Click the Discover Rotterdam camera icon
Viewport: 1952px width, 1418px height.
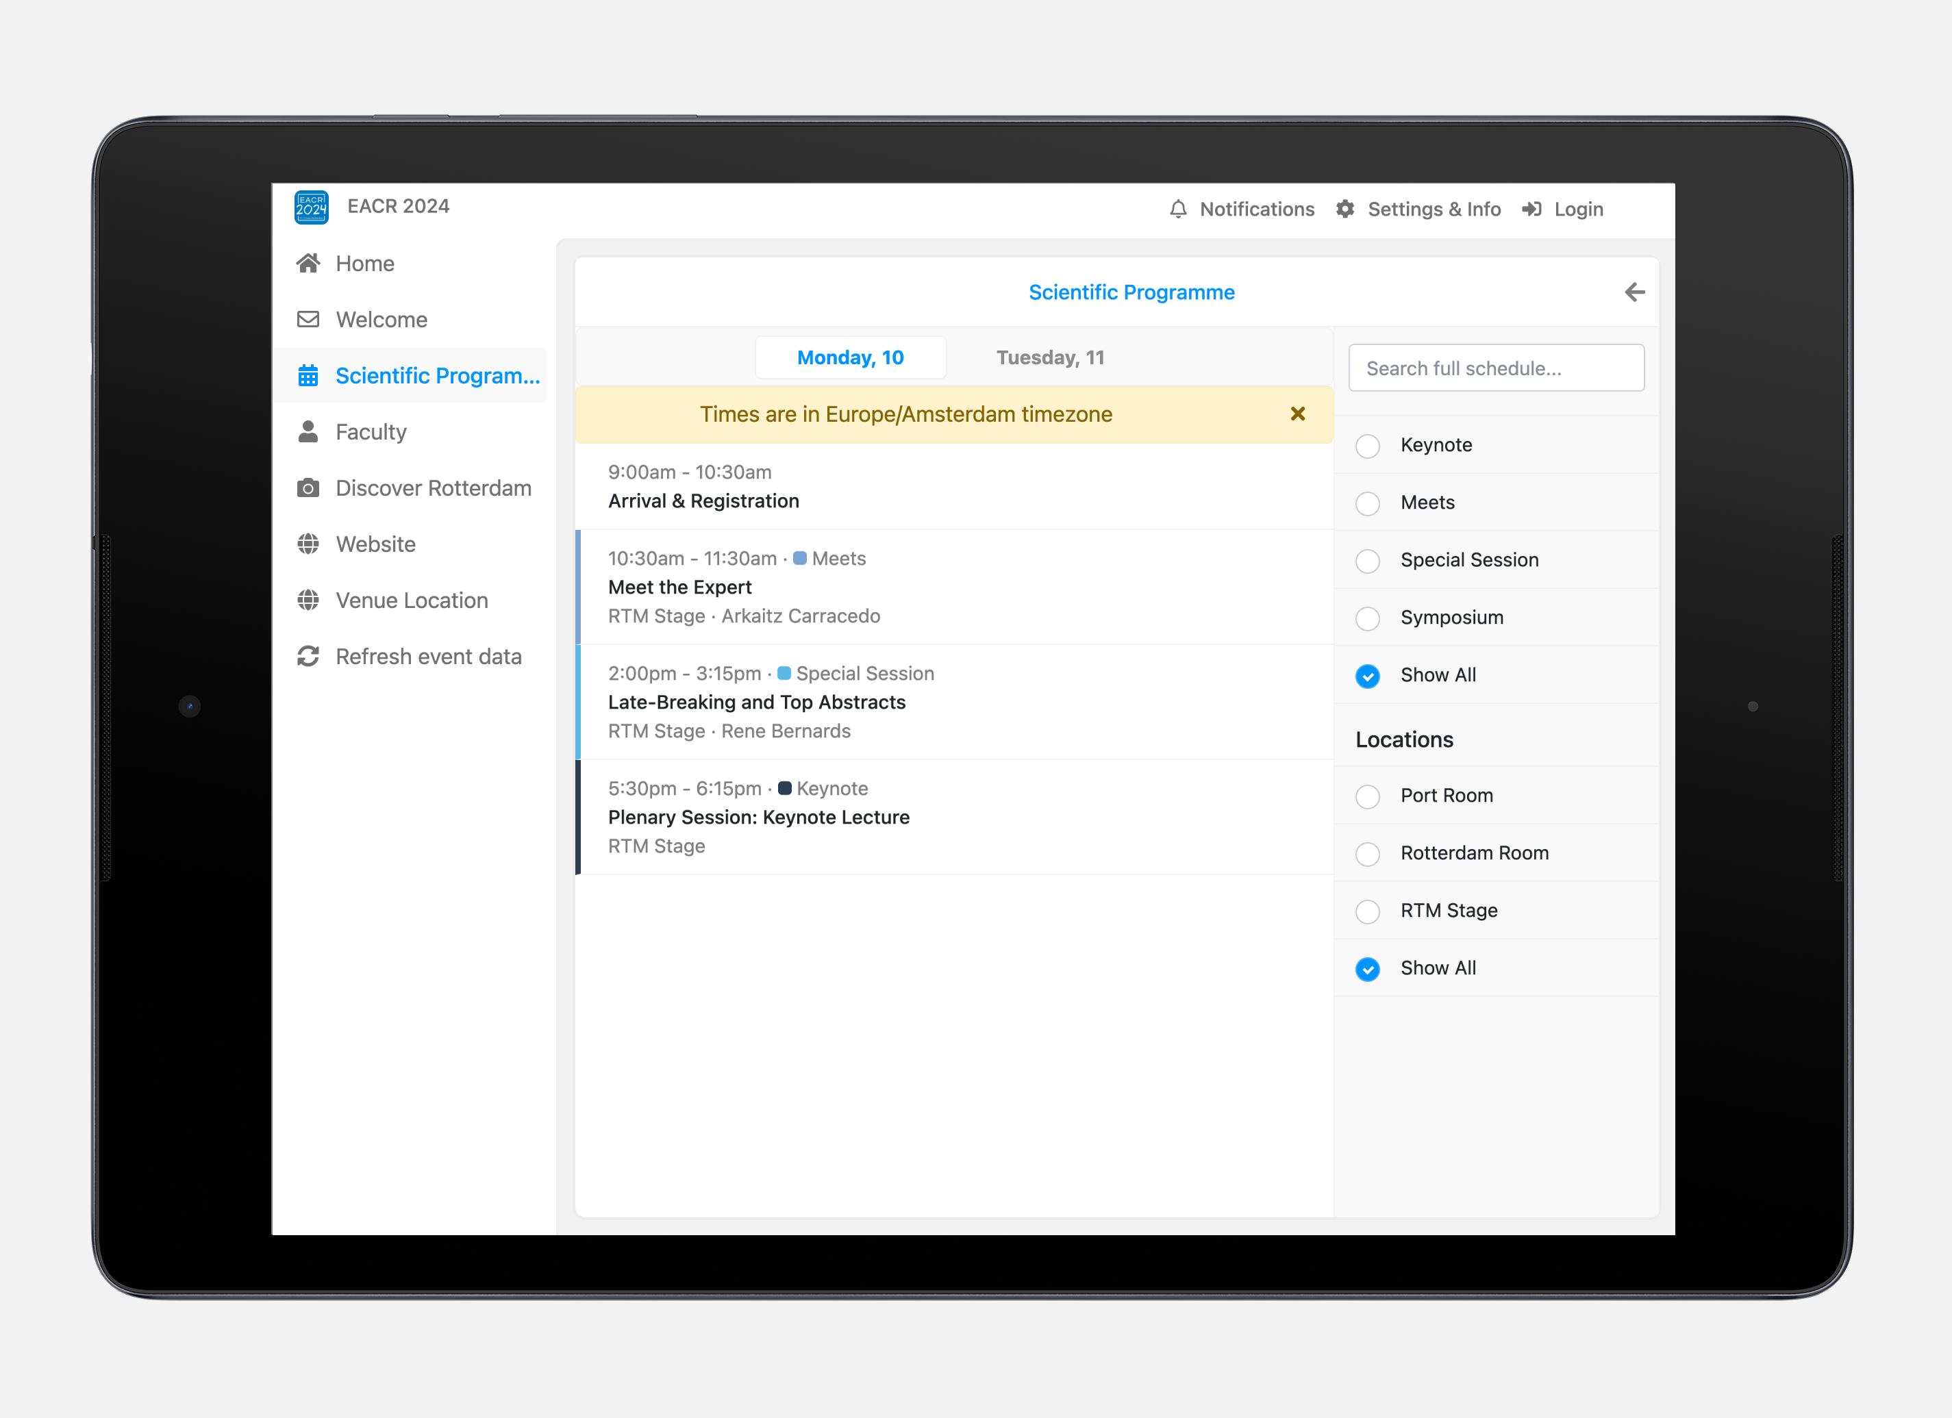coord(308,488)
